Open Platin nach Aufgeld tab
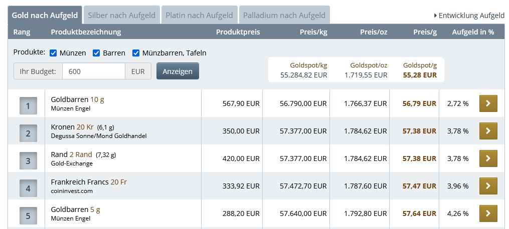This screenshot has height=229, width=509. point(199,15)
